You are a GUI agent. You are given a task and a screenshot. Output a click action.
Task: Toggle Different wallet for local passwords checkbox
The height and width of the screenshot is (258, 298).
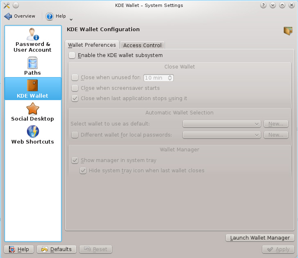pyautogui.click(x=75, y=135)
